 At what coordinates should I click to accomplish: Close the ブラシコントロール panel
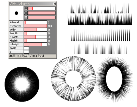tap(54, 4)
